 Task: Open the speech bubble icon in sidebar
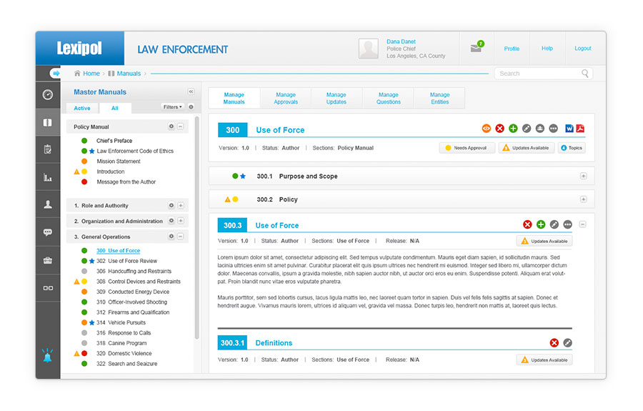48,232
